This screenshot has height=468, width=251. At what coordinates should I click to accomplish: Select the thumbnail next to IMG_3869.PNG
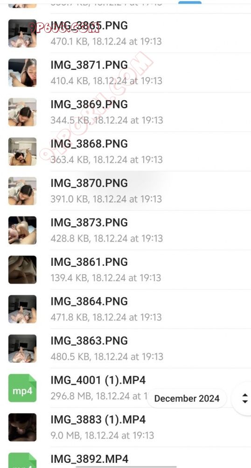click(22, 112)
